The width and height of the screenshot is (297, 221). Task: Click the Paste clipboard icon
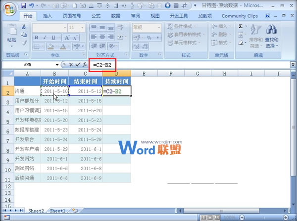coord(11,30)
